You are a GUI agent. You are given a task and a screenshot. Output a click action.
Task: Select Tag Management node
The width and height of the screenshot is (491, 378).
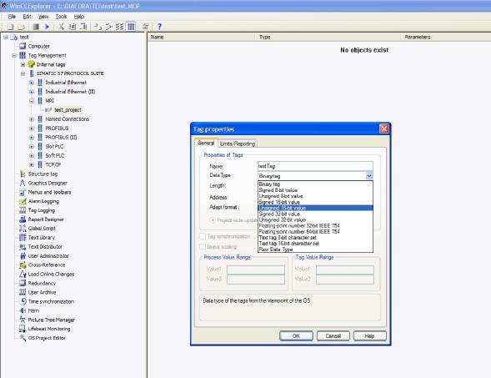pyautogui.click(x=47, y=55)
